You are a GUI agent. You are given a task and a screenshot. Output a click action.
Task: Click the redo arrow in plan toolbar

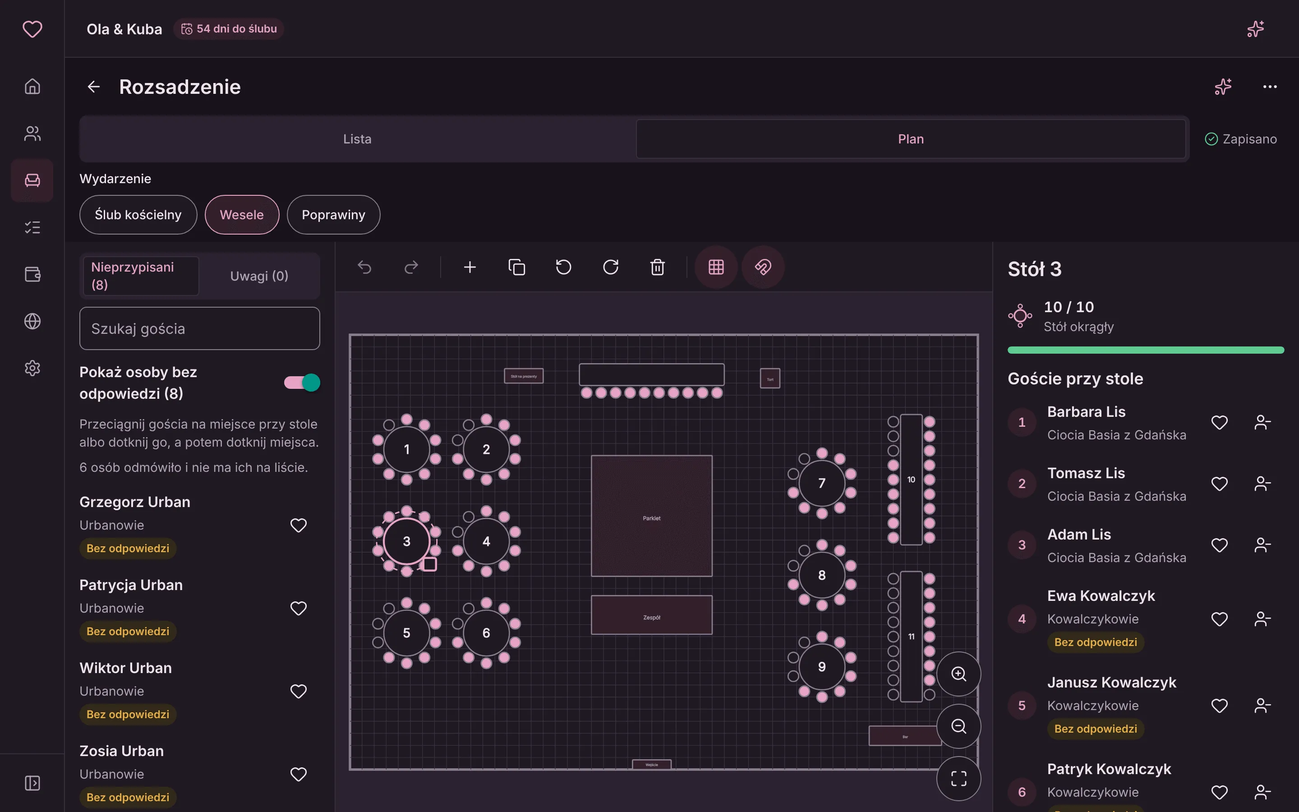tap(411, 267)
